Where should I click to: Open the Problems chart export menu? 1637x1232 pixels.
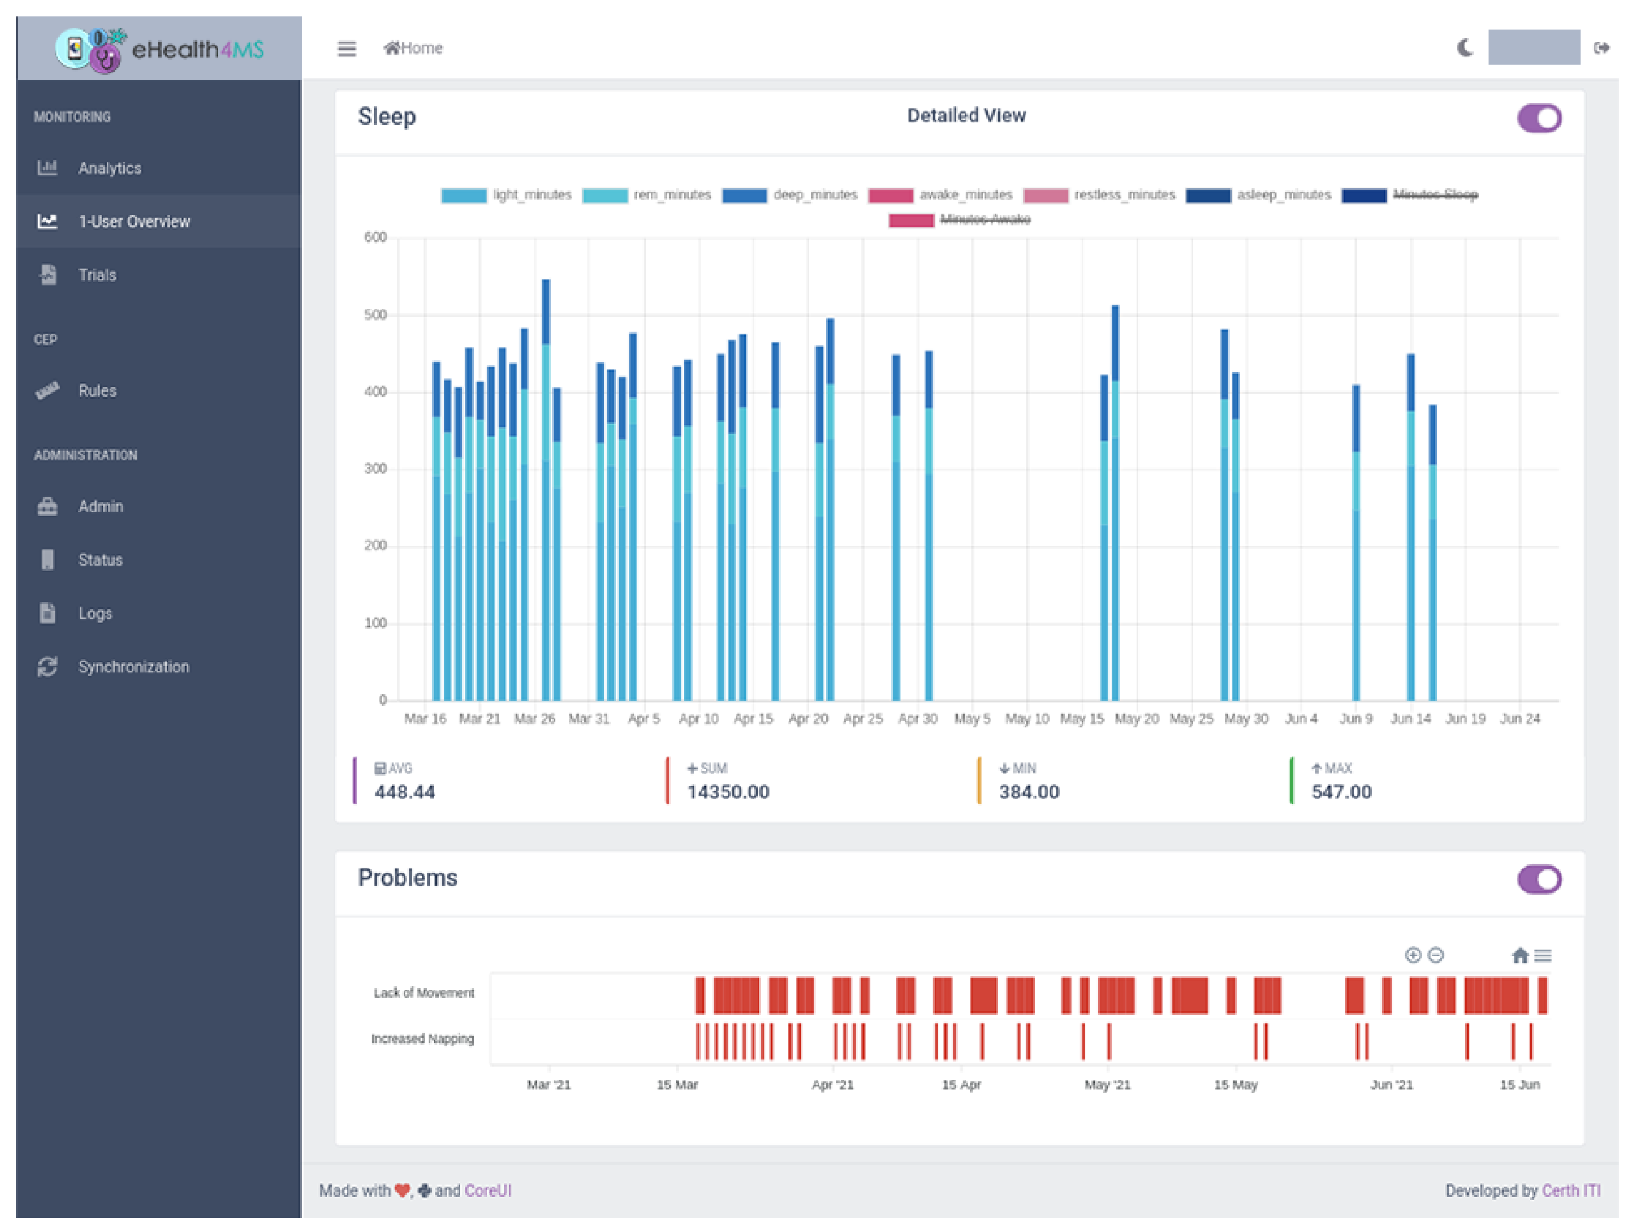tap(1543, 955)
